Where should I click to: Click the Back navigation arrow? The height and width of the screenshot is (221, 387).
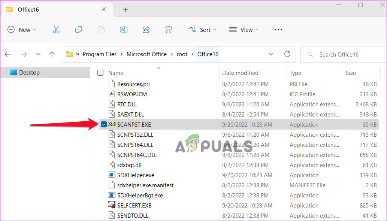7,54
